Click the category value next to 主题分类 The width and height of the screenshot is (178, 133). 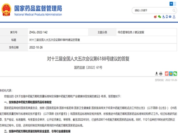(131, 32)
